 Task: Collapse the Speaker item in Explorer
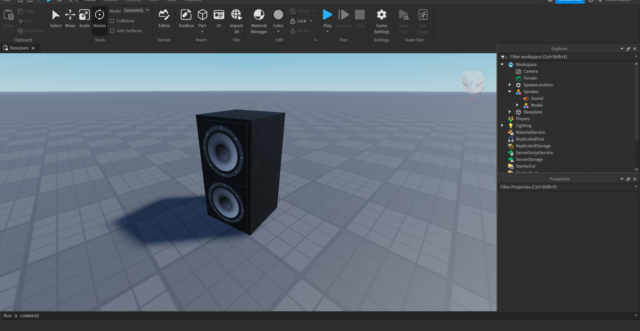(510, 92)
